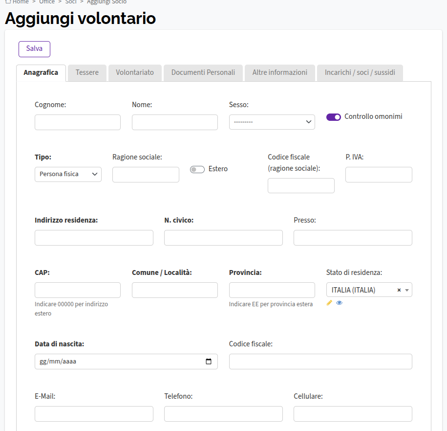447x431 pixels.
Task: Click the E-Mail input field
Action: tap(94, 414)
